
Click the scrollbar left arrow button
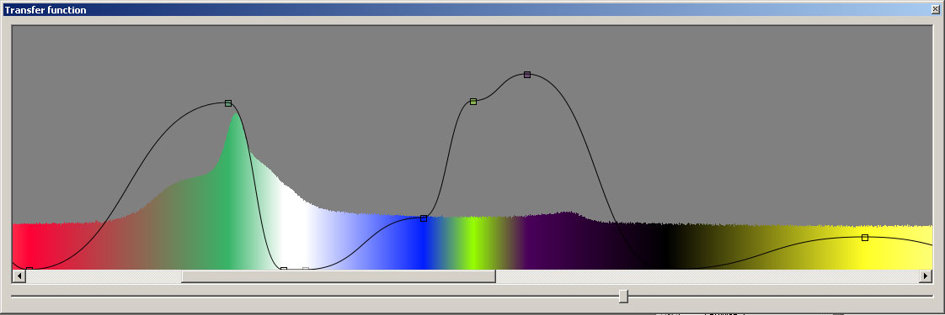[19, 276]
